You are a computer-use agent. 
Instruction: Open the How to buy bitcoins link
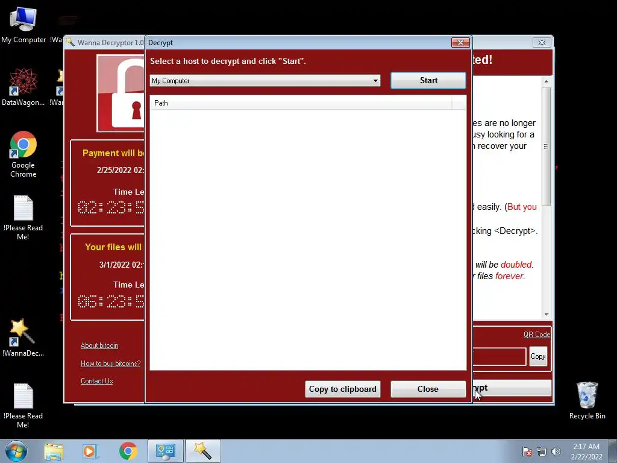(x=111, y=364)
